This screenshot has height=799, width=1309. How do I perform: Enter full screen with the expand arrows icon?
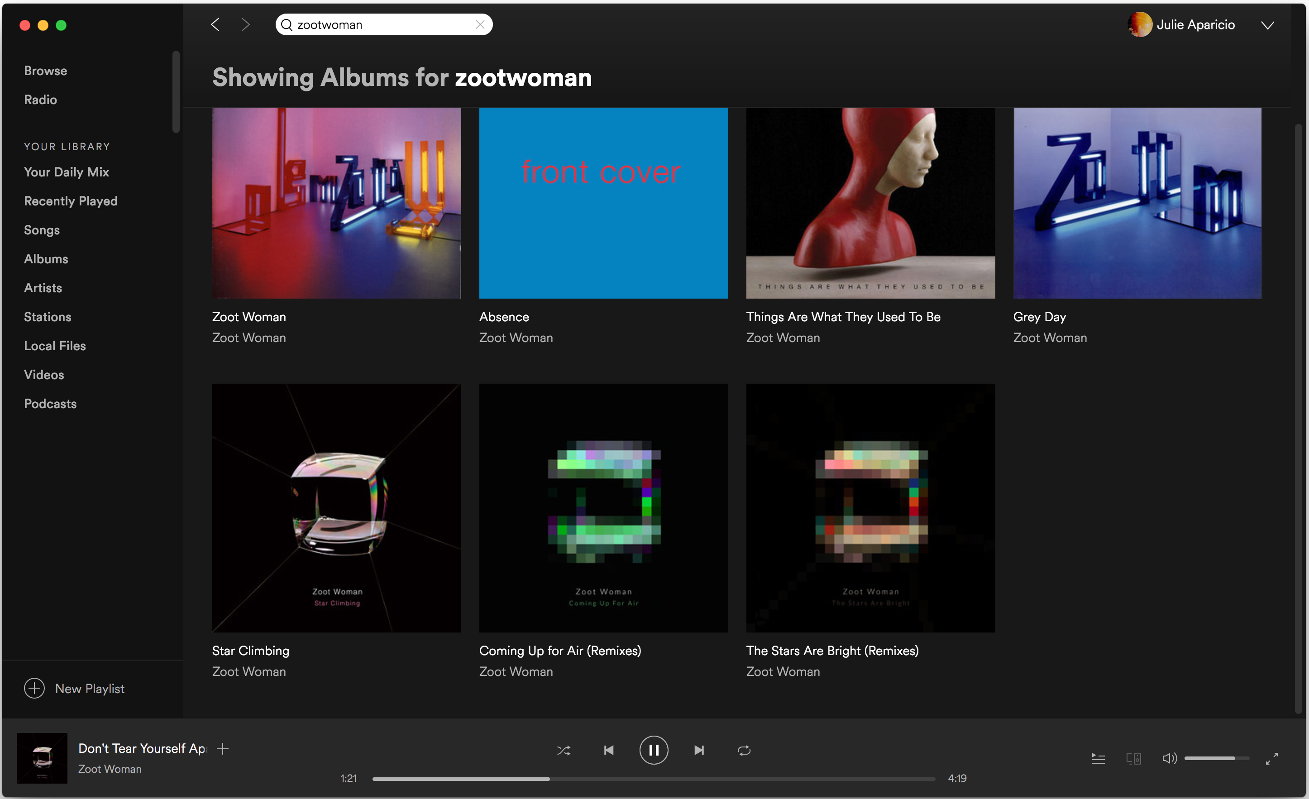(1271, 759)
